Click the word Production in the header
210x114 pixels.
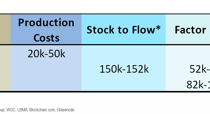46,22
